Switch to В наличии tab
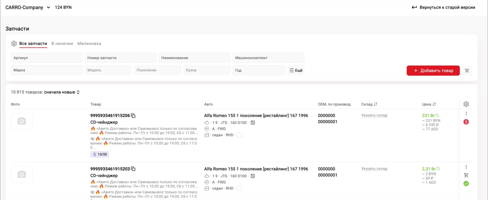Image resolution: width=488 pixels, height=200 pixels. coord(62,43)
